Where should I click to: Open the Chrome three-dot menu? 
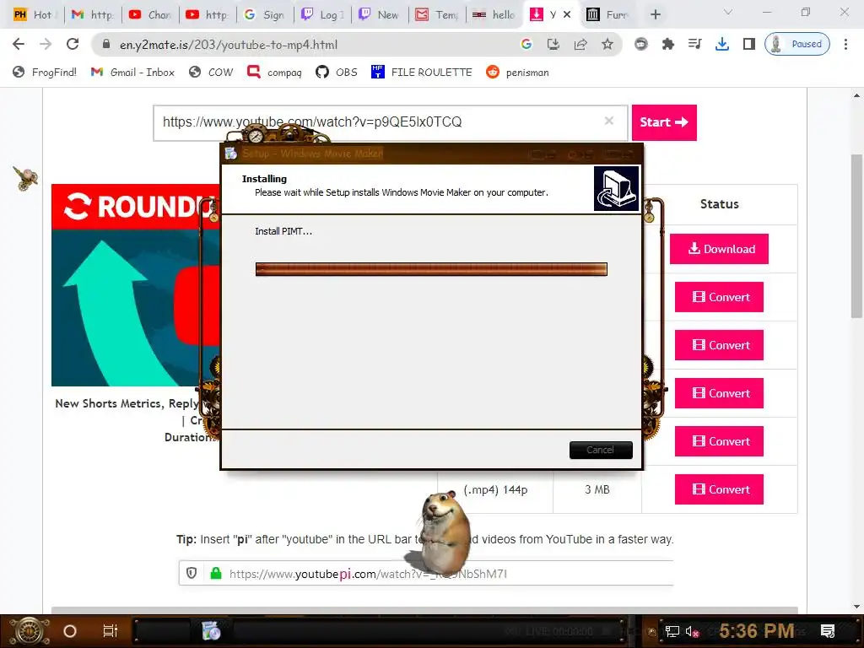click(x=845, y=44)
